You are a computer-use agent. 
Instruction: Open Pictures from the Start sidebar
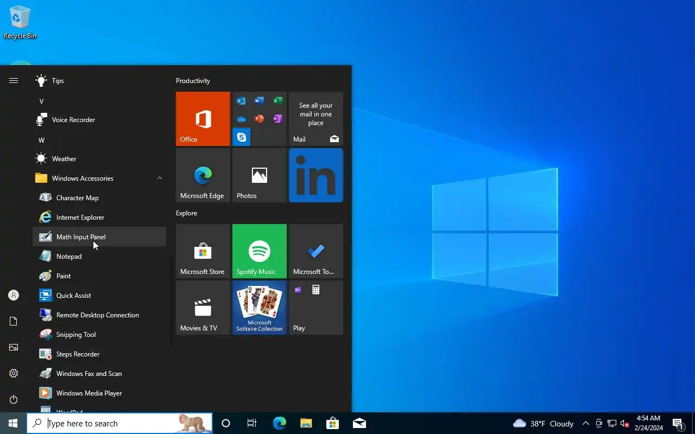[x=14, y=348]
